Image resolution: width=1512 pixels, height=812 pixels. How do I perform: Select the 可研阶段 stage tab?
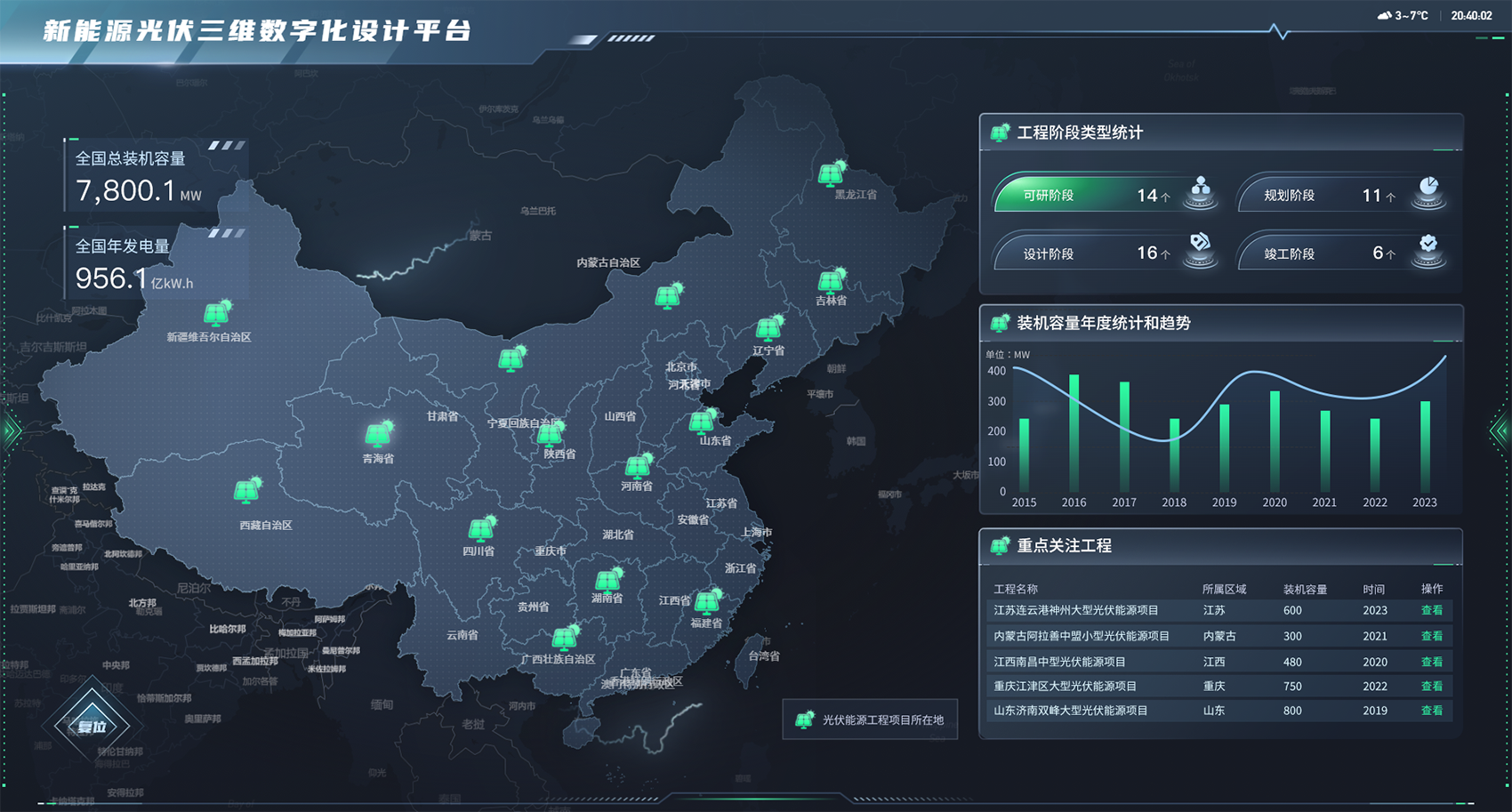coord(1085,196)
